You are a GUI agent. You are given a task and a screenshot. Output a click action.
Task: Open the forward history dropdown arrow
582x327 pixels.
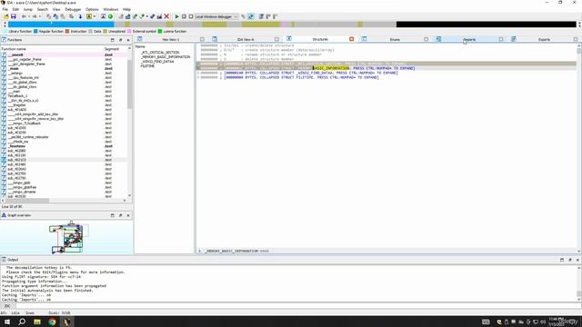point(40,16)
